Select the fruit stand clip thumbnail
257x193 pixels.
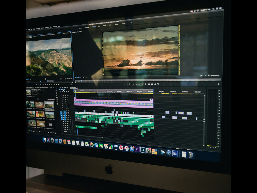pos(40,114)
